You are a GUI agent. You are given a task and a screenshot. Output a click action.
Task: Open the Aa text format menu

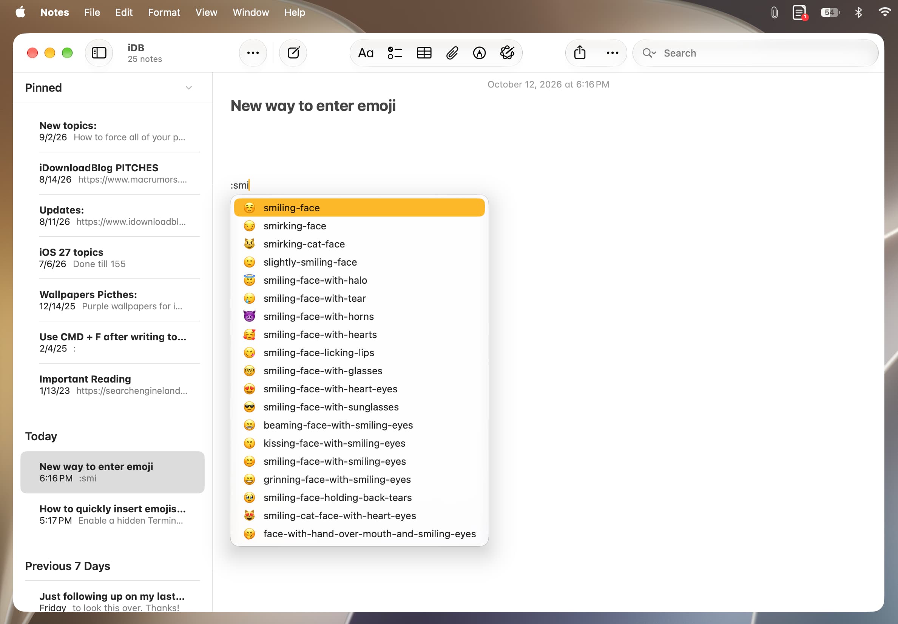coord(366,53)
